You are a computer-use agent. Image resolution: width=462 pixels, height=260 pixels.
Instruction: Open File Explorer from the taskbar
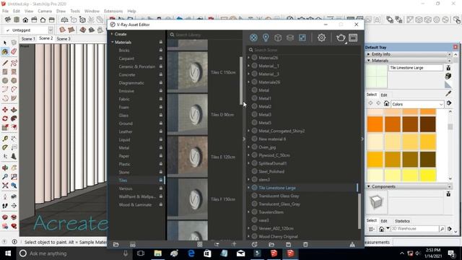pyautogui.click(x=158, y=253)
